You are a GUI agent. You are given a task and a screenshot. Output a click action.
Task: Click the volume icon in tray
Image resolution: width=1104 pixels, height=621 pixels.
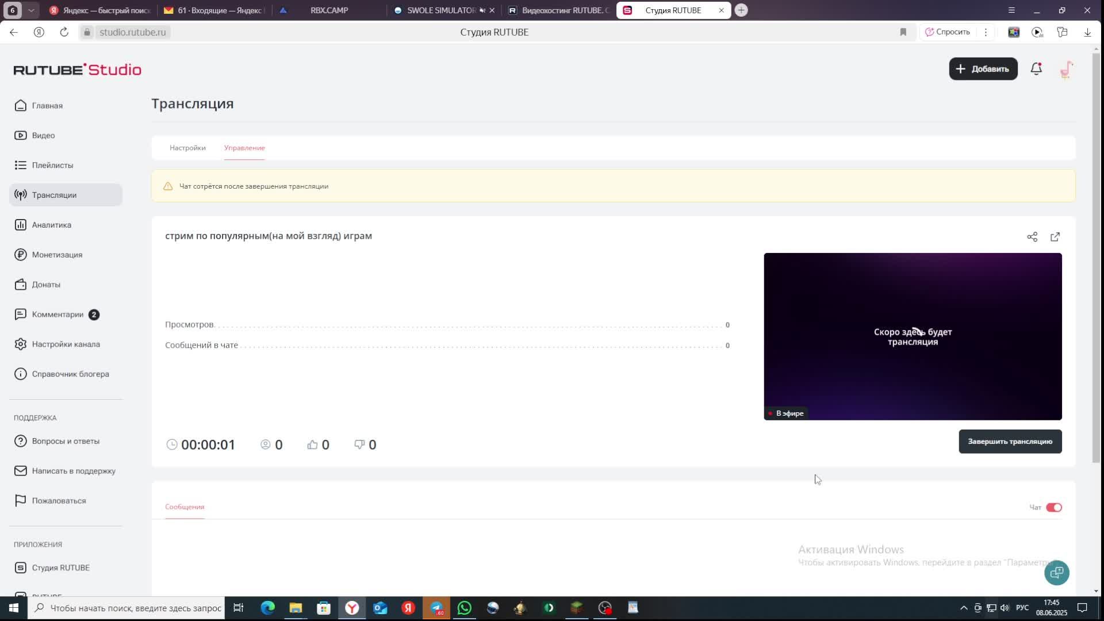tap(1005, 608)
